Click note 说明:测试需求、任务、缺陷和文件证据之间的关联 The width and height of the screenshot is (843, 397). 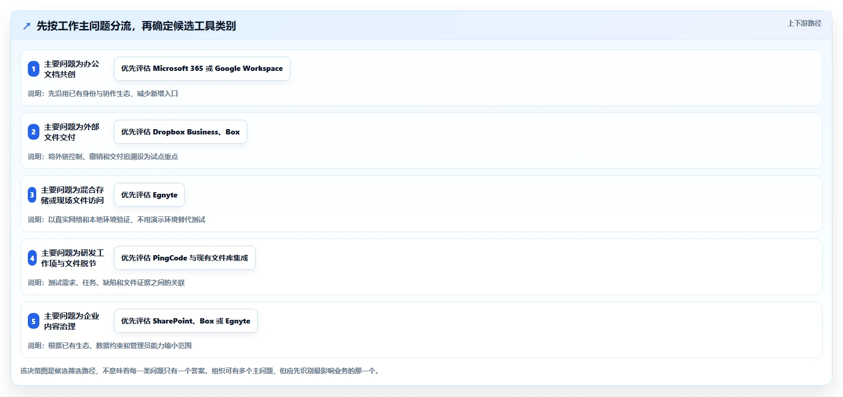coord(106,283)
